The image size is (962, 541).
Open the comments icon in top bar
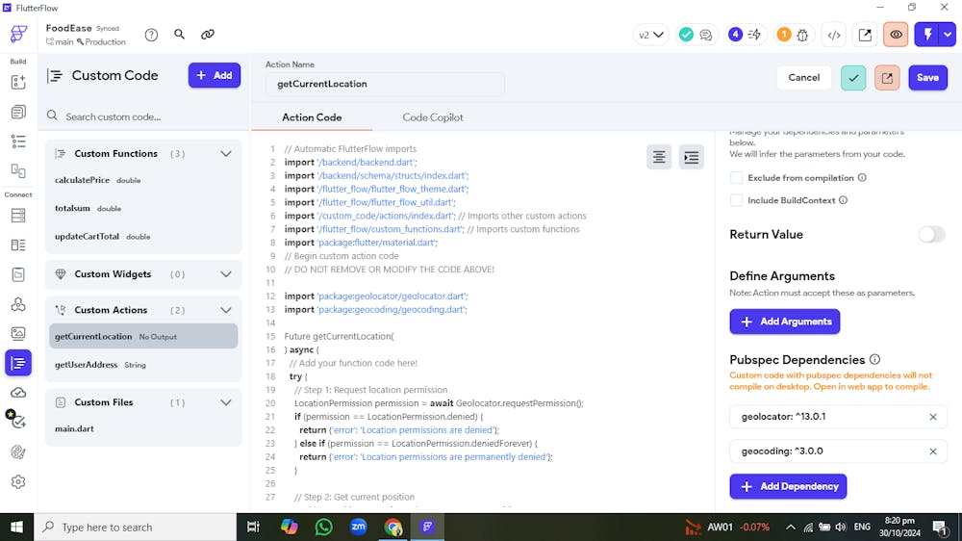pos(706,35)
